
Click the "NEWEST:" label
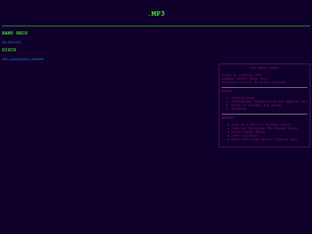pos(228,118)
